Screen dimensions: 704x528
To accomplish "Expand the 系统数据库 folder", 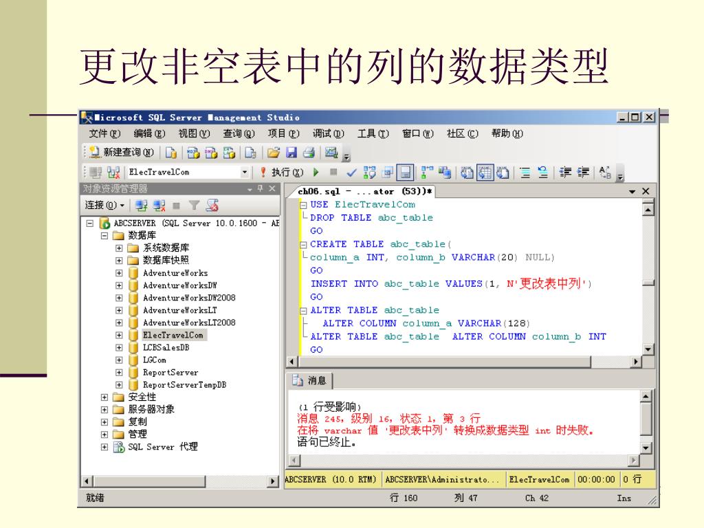I will [x=118, y=247].
